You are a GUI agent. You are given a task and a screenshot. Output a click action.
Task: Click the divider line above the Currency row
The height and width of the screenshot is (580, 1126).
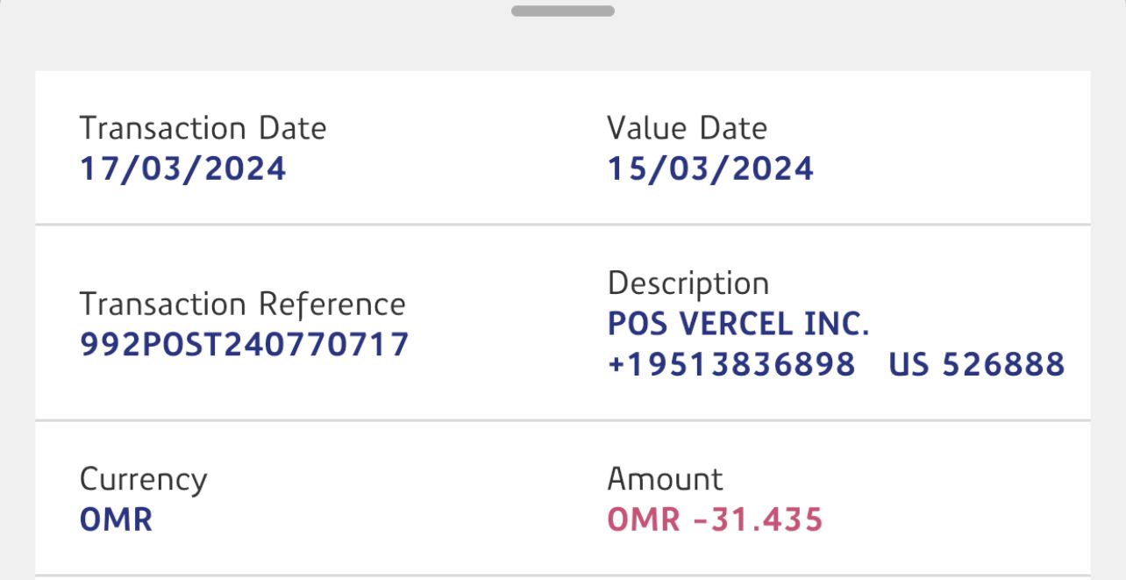(x=562, y=421)
